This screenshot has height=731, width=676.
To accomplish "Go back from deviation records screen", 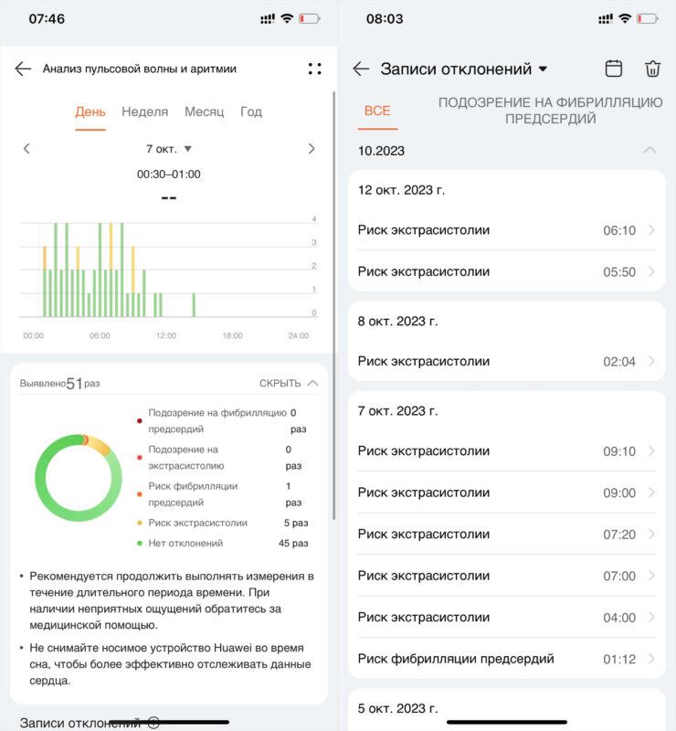I will pyautogui.click(x=361, y=69).
